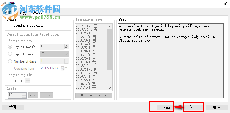Switch to the Quota tab
The image size is (230, 113).
point(38,12)
